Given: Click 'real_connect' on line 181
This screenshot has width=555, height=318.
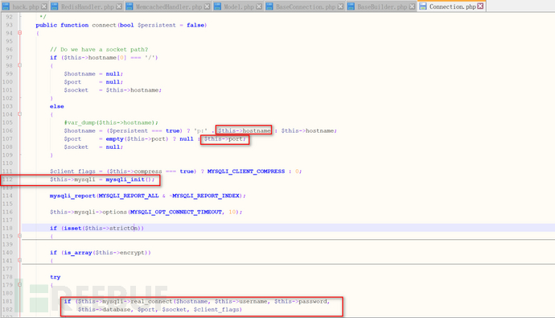Looking at the screenshot, I should coord(151,302).
